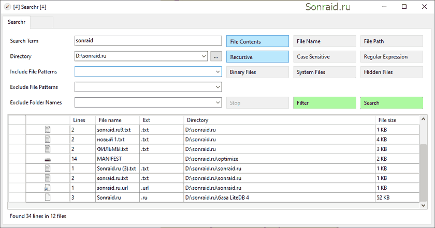The width and height of the screenshot is (435, 228).
Task: Toggle the File Path search option
Action: (392, 41)
